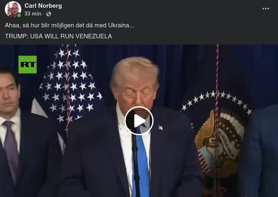
Task: Click the green RT logo watermark
Action: [x=27, y=64]
